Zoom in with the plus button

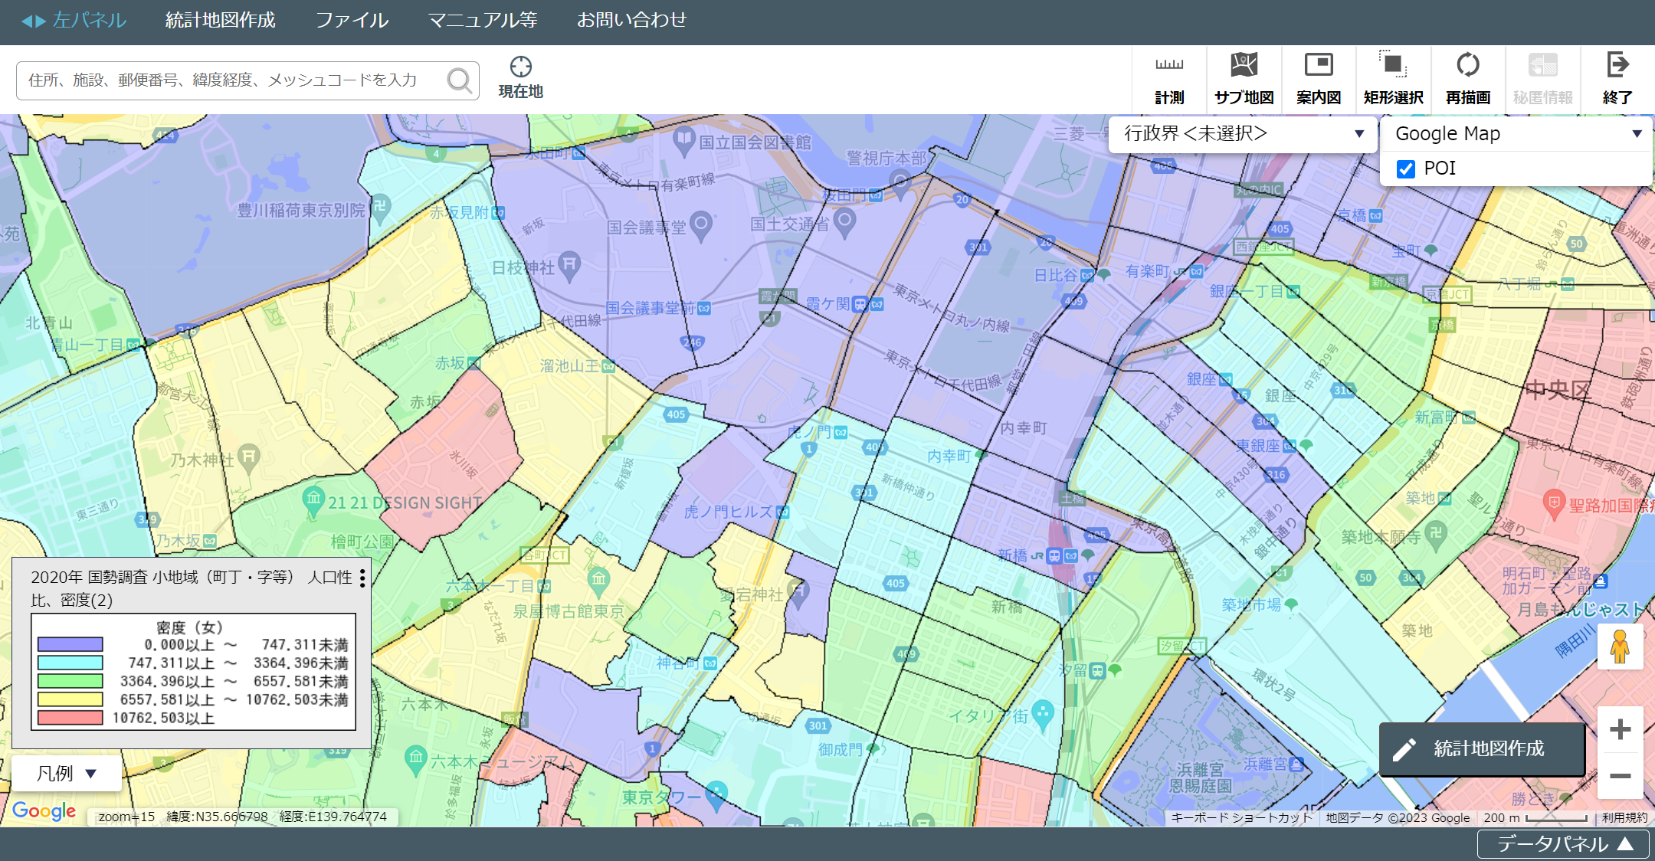pyautogui.click(x=1620, y=729)
